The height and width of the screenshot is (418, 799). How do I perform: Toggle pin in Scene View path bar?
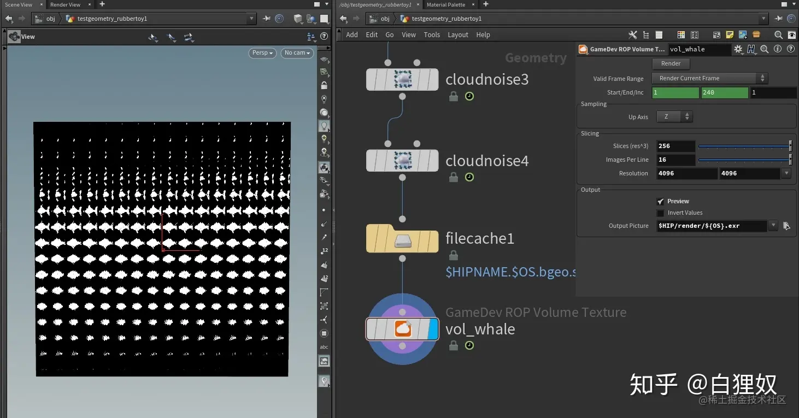[266, 19]
